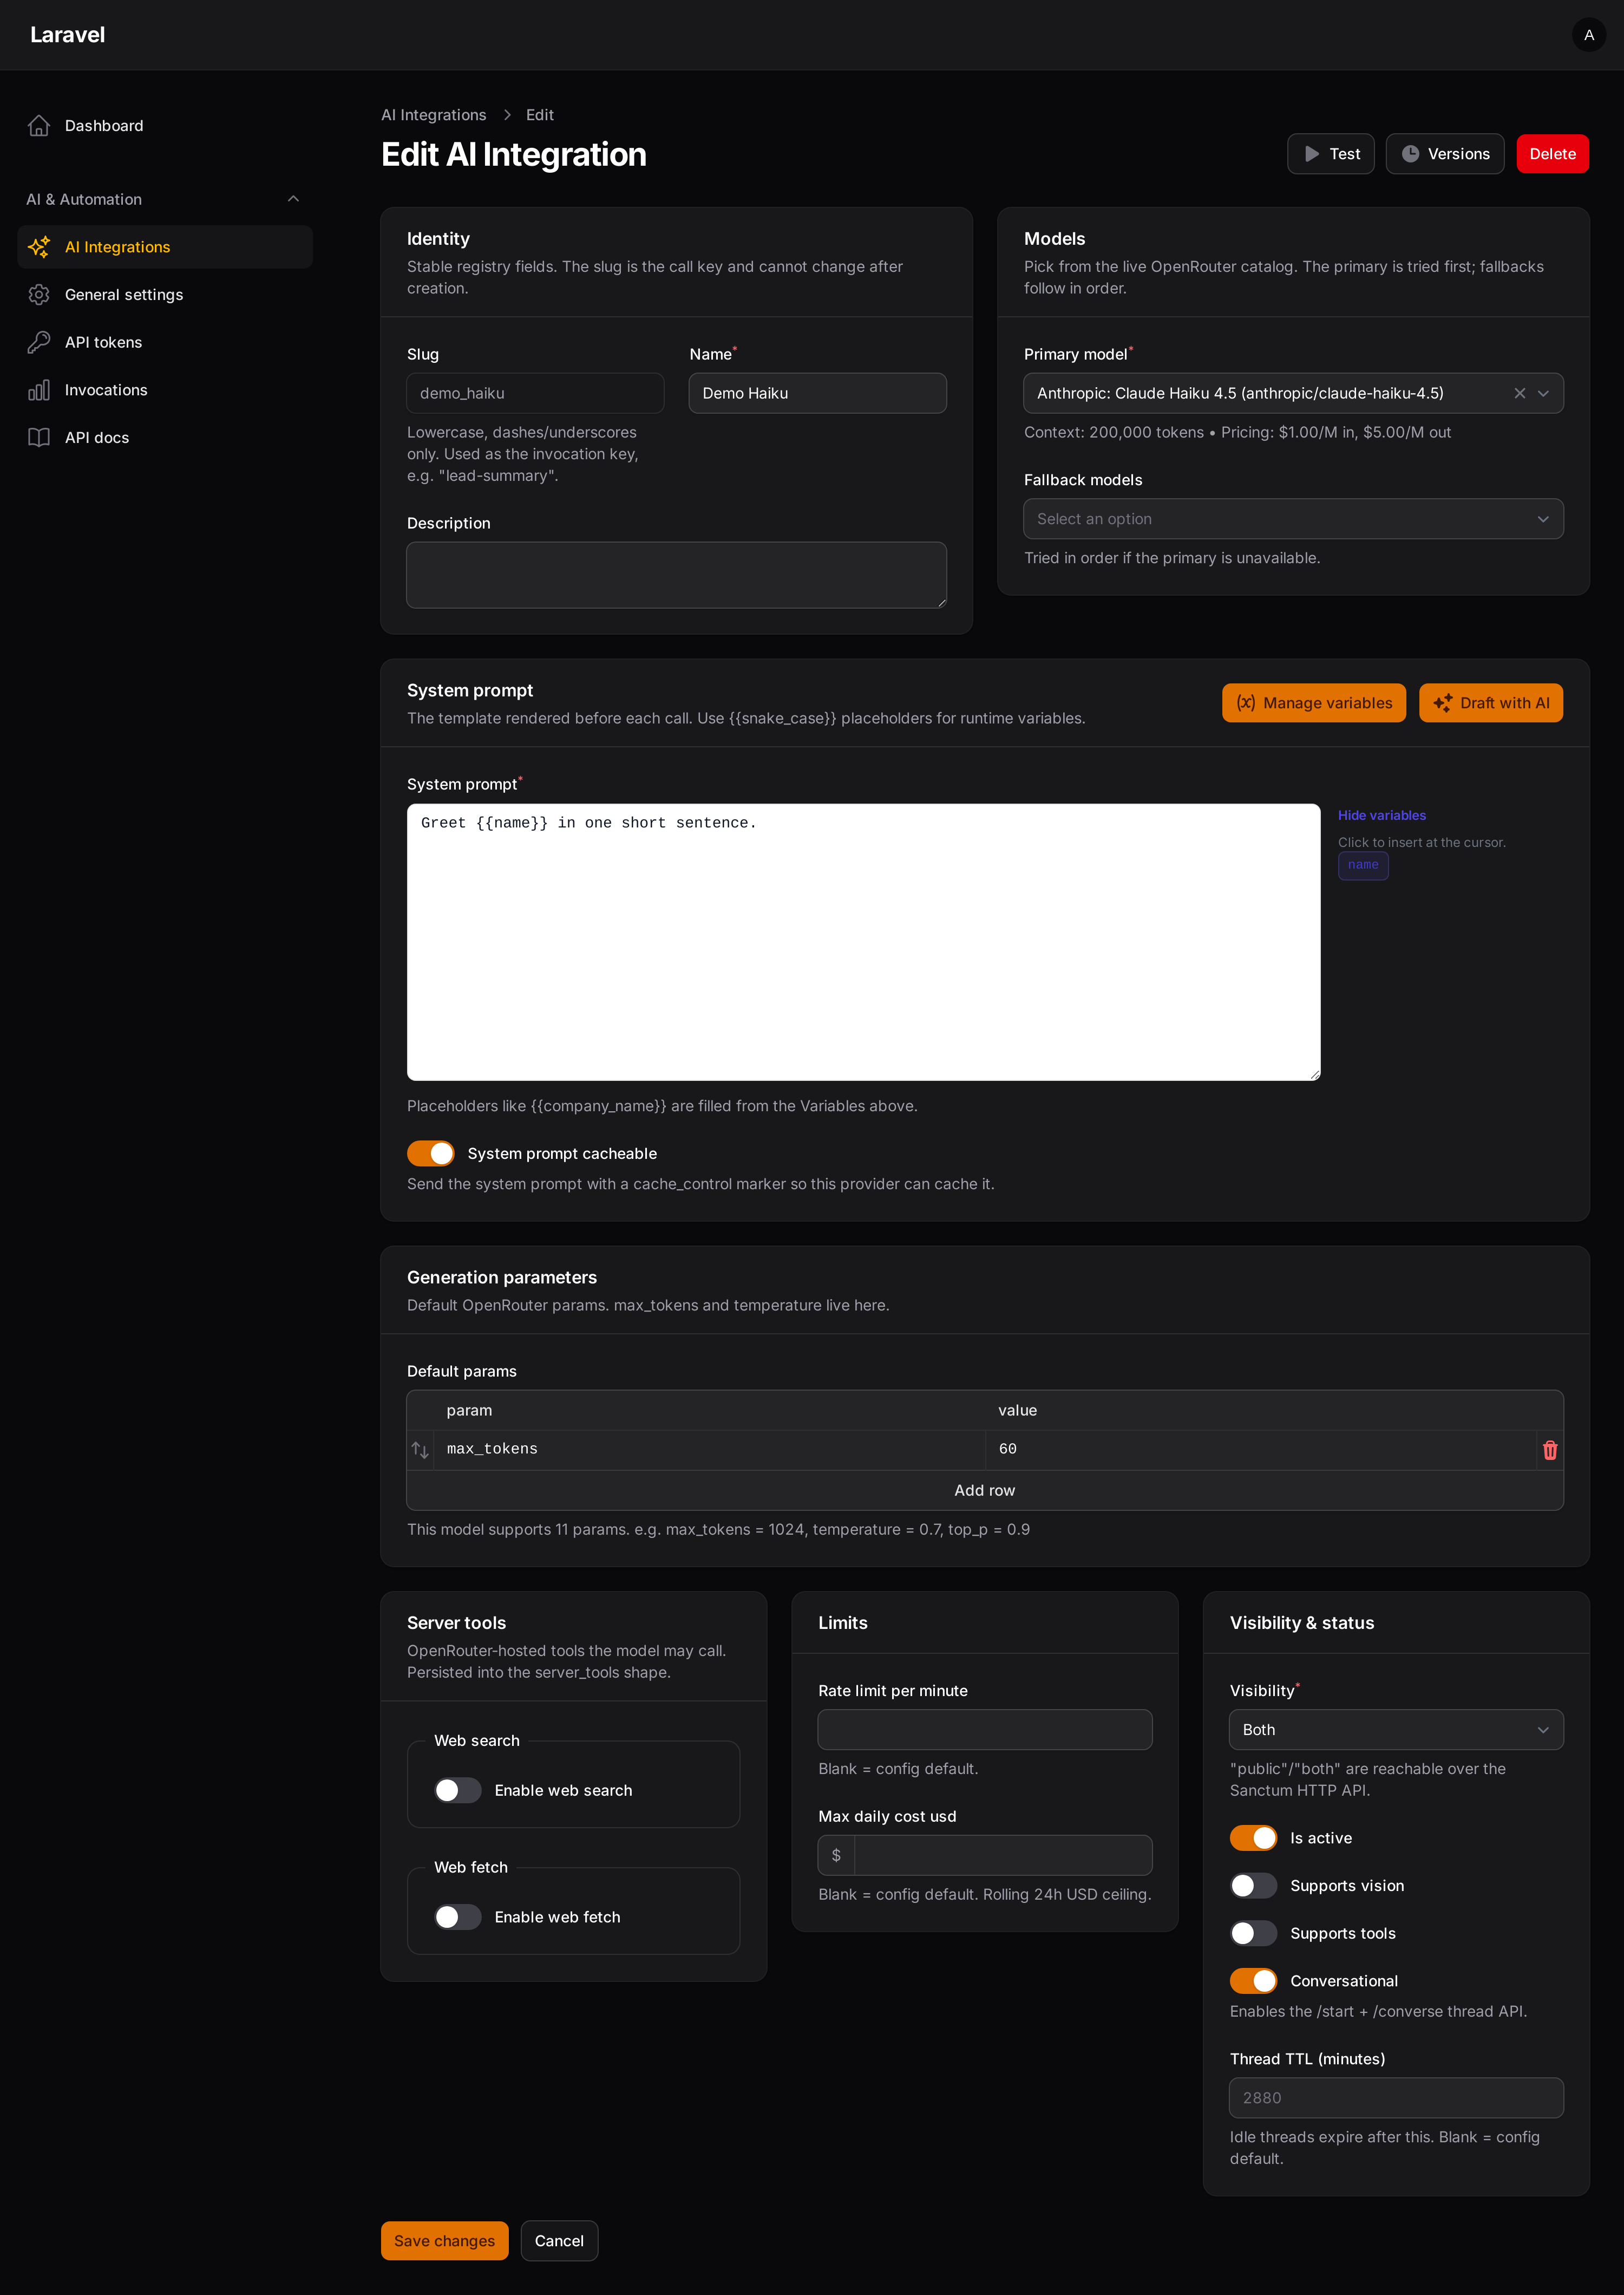Toggle the Conversational switch
Screen dimensions: 1624x2295
[1253, 1981]
